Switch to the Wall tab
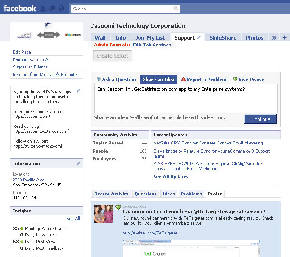The height and width of the screenshot is (257, 290). (100, 38)
